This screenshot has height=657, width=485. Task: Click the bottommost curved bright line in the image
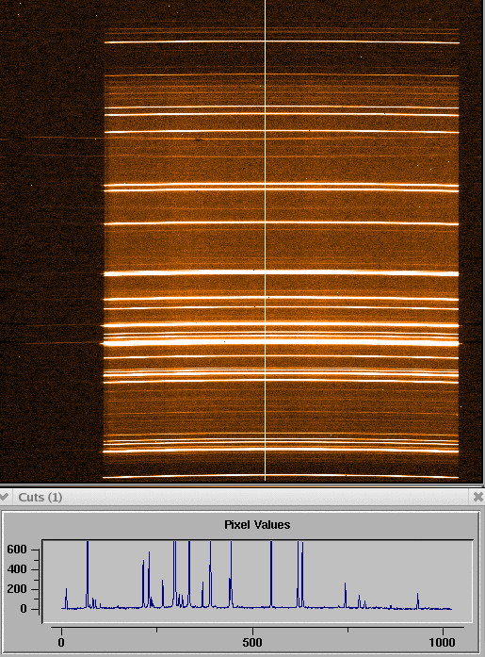click(x=281, y=476)
